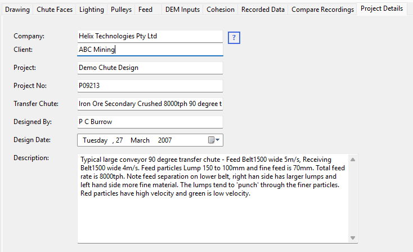Click the Client: label
The height and width of the screenshot is (252, 413).
(x=23, y=50)
